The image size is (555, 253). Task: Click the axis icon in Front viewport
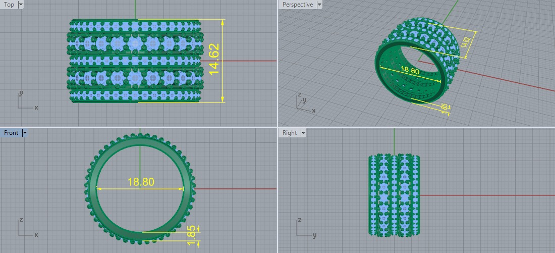click(x=27, y=228)
